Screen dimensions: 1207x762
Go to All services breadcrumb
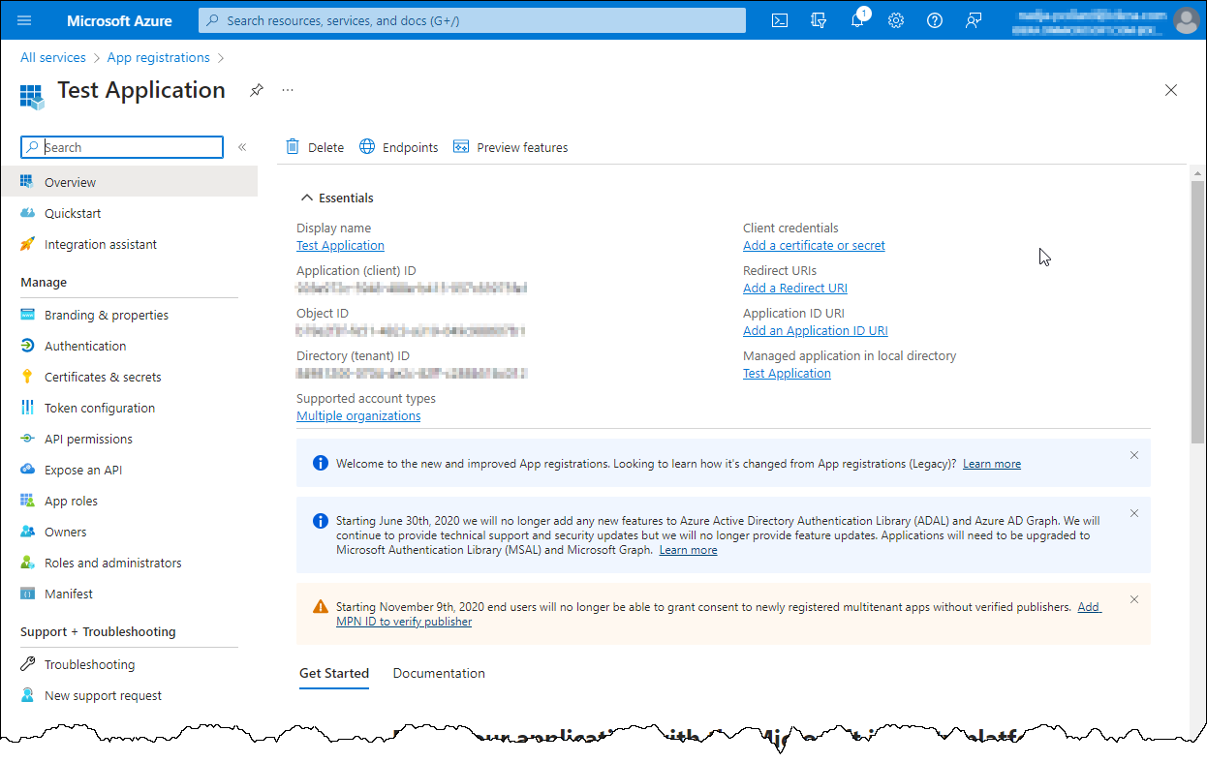53,57
